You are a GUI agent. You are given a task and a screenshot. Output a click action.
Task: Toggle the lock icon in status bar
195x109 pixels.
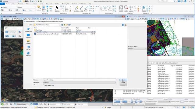[x=105, y=107]
